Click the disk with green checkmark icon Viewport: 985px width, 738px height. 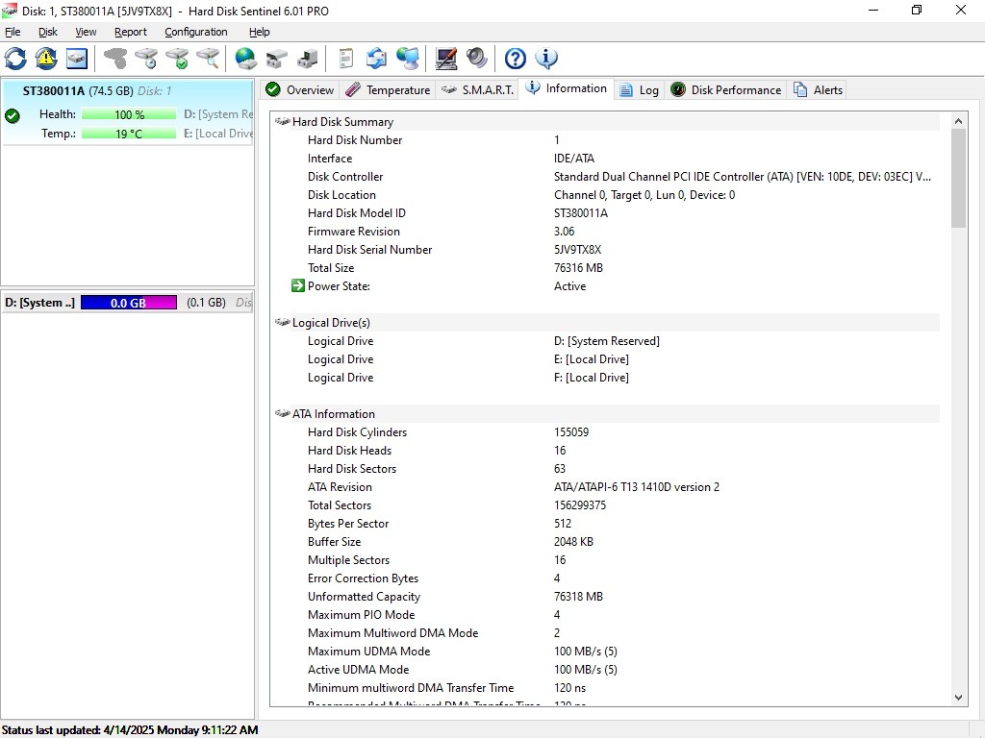(x=177, y=59)
